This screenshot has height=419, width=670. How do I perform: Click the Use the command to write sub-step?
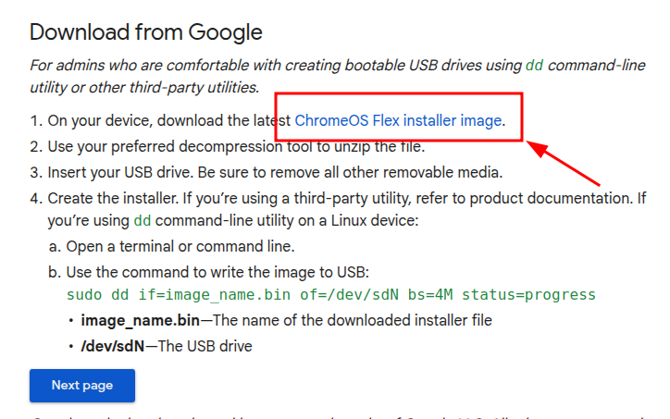click(217, 272)
